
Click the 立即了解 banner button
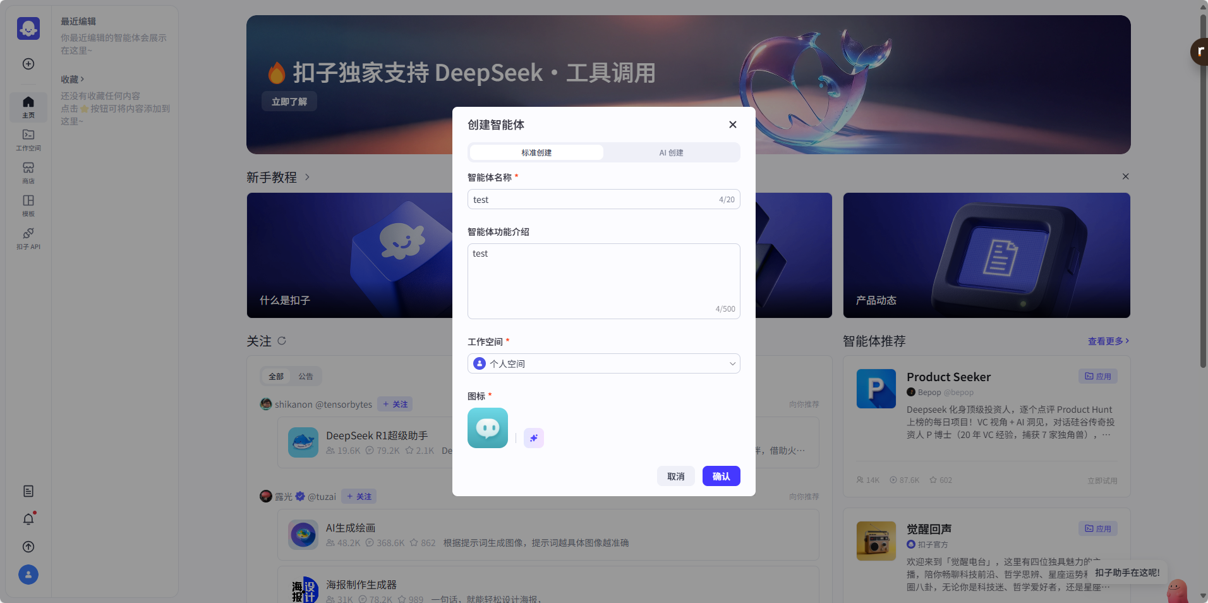click(x=289, y=101)
